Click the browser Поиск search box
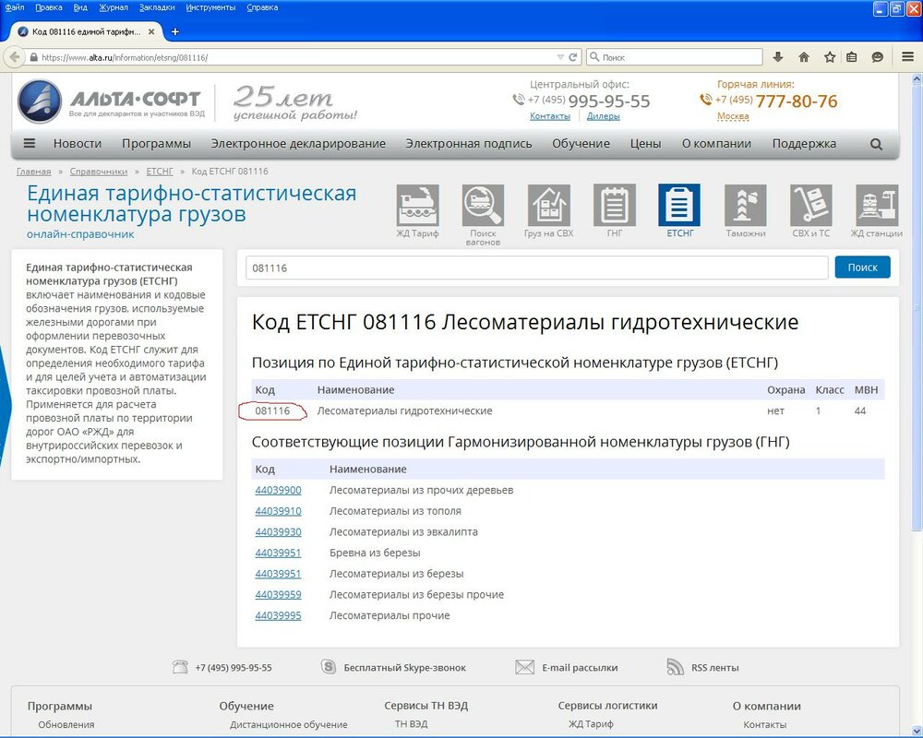The width and height of the screenshot is (923, 738). [x=674, y=57]
